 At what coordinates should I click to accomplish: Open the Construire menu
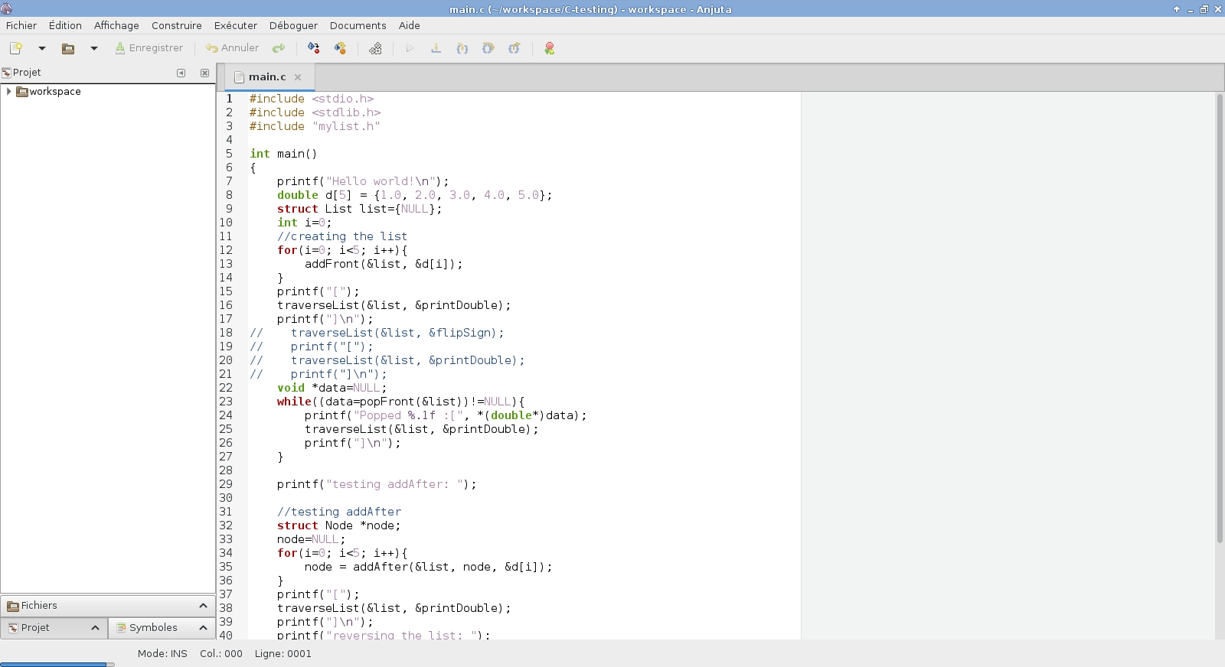[x=177, y=25]
